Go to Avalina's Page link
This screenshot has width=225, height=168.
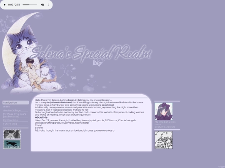pos(12,110)
